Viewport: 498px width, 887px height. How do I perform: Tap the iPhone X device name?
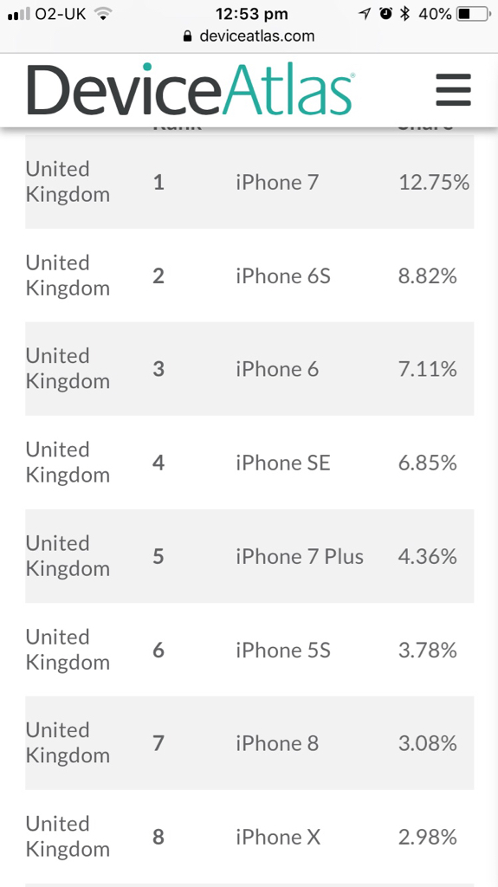click(278, 837)
